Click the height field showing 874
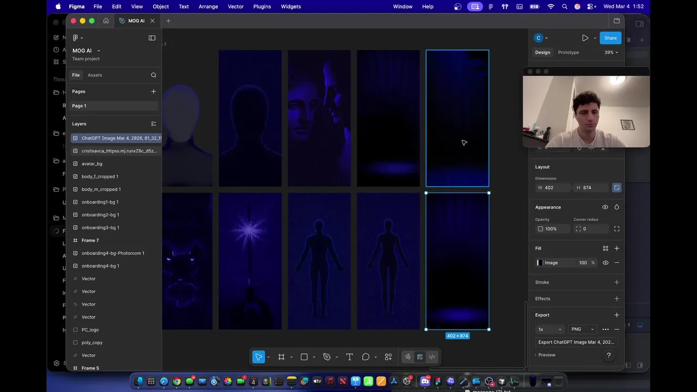This screenshot has height=392, width=697. click(x=592, y=188)
